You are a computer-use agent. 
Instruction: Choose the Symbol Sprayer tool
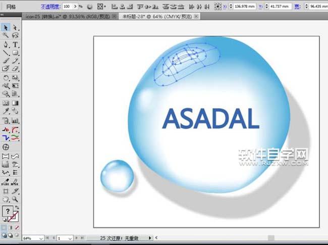pos(6,120)
